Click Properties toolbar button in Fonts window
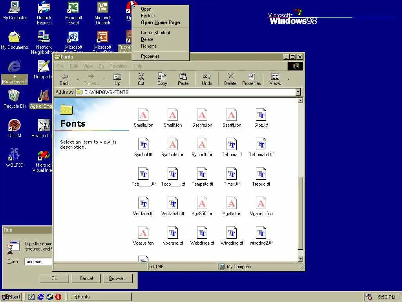 [x=252, y=79]
